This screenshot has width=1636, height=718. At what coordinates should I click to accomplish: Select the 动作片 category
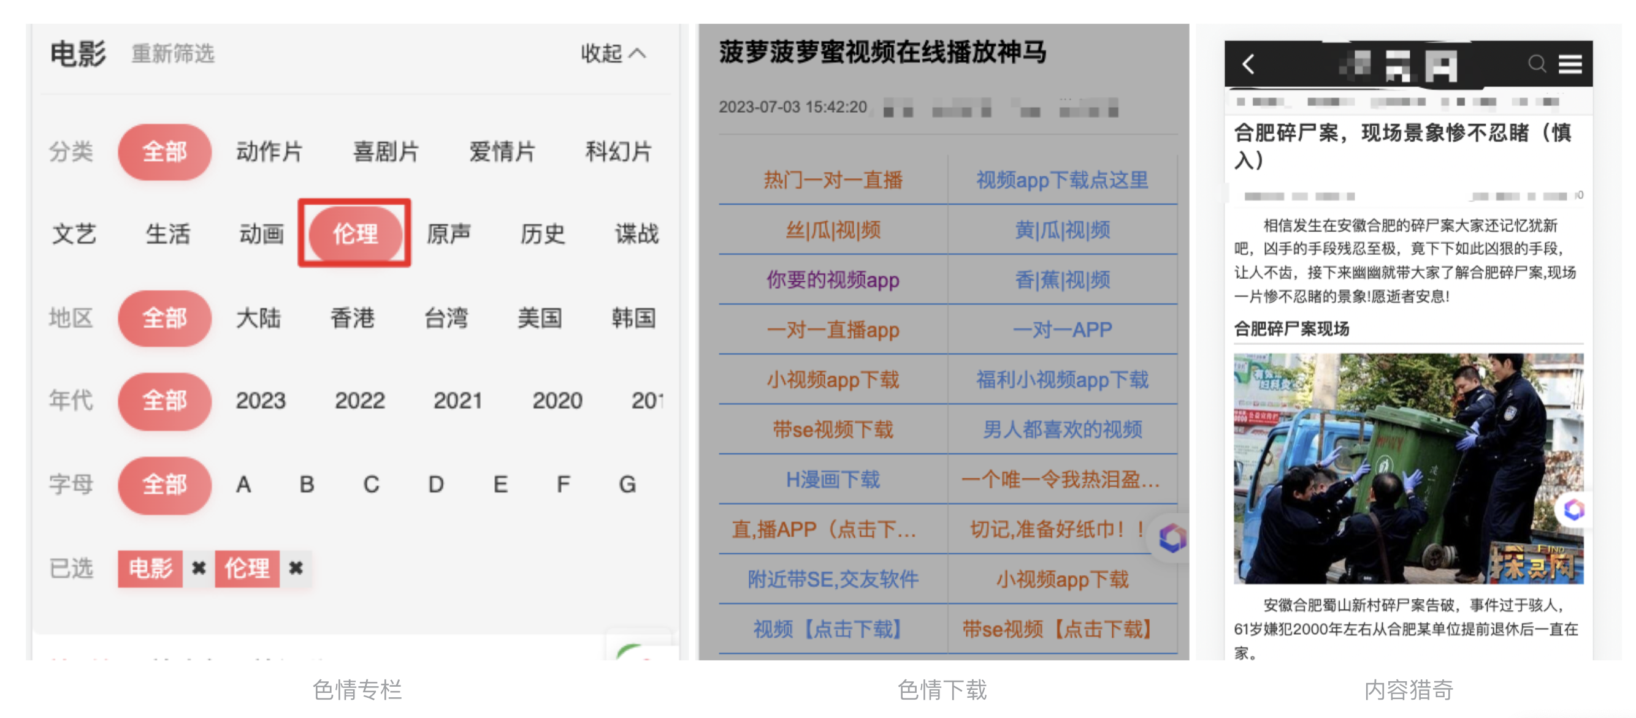(269, 151)
